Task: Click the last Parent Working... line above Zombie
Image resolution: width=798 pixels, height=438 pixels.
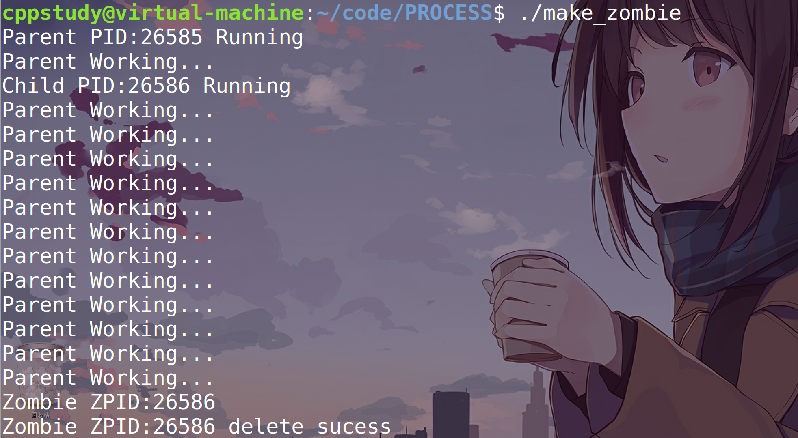Action: (x=108, y=378)
